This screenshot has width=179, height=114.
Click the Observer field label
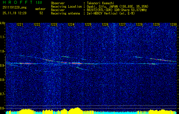58,3
